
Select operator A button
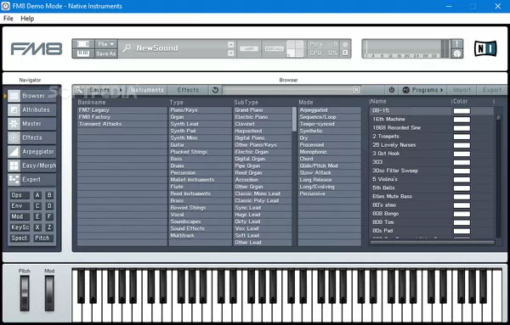pyautogui.click(x=37, y=195)
